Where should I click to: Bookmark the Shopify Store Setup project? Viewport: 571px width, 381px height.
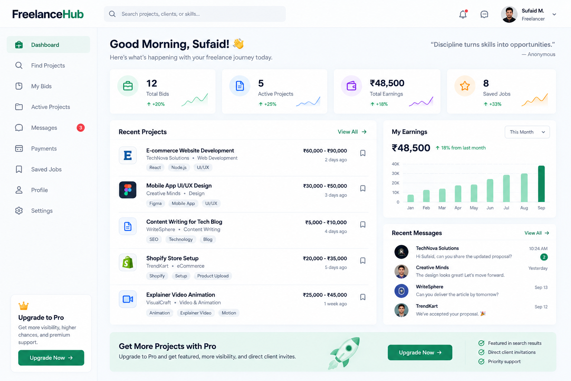pos(363,260)
